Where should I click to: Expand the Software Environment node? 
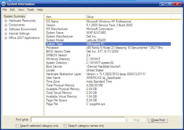6,29
